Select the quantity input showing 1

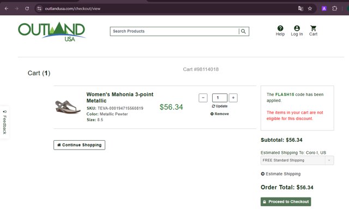(220, 98)
